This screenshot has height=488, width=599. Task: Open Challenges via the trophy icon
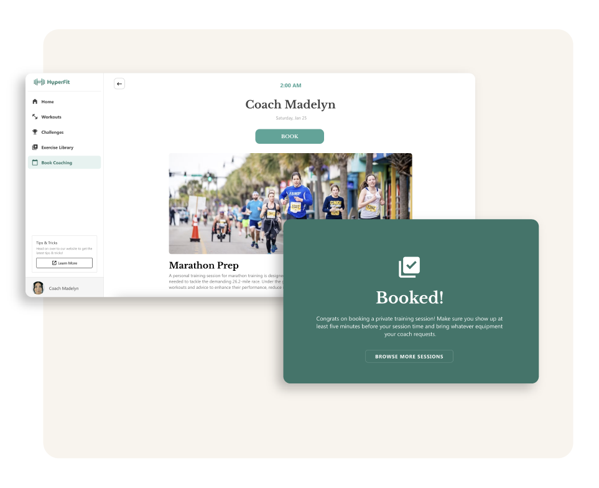point(35,132)
